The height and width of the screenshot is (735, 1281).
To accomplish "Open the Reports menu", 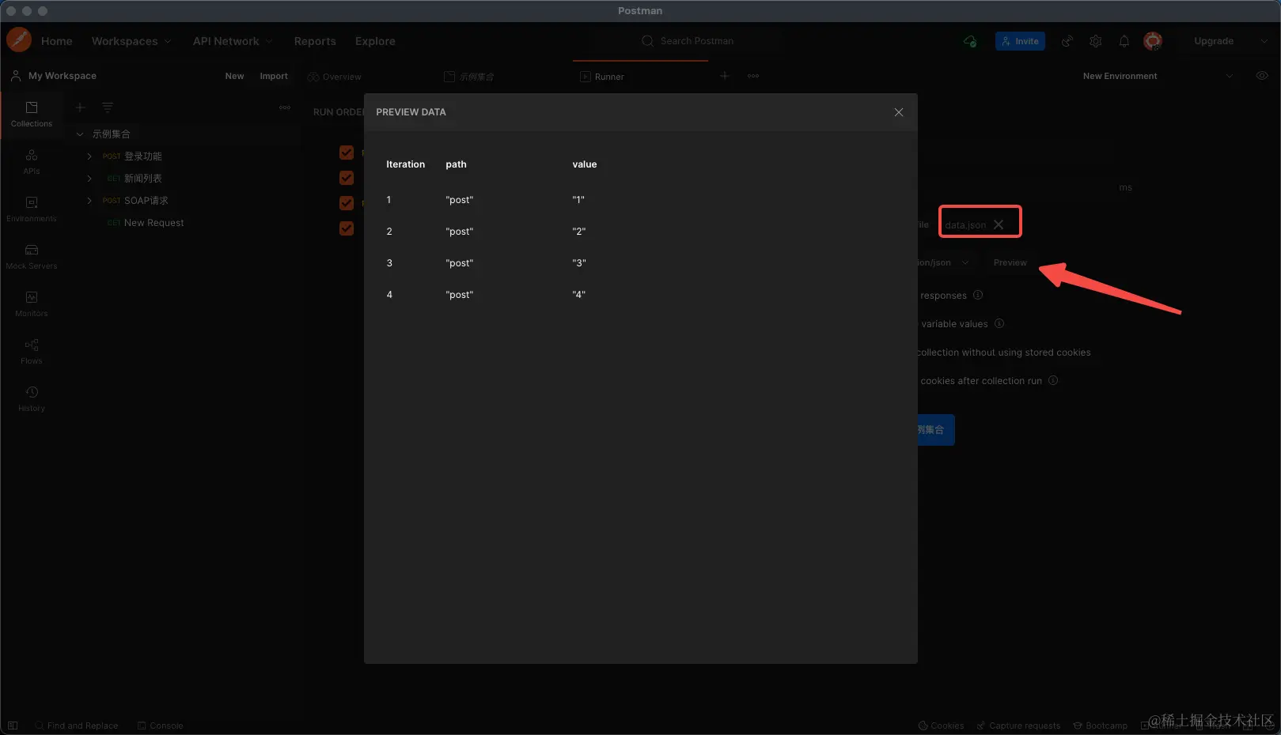I will click(x=315, y=41).
